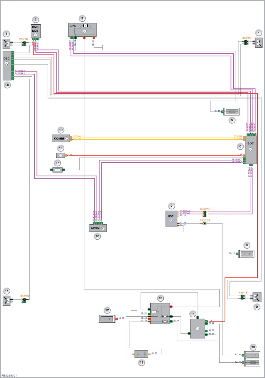
Task: Select the wheel speed sensor numbered 15
Action: coord(6,301)
